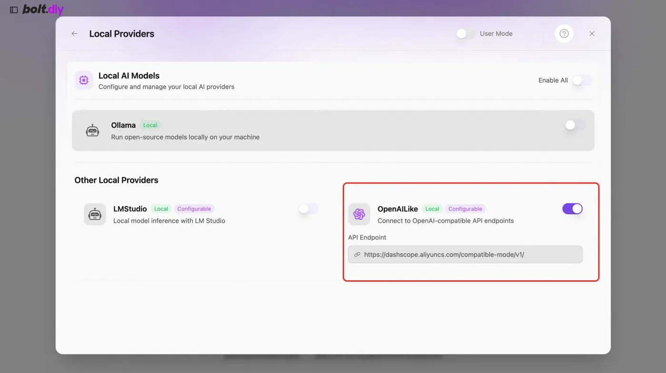This screenshot has height=373, width=666.
Task: Disable the OpenAILike provider toggle
Action: 572,209
